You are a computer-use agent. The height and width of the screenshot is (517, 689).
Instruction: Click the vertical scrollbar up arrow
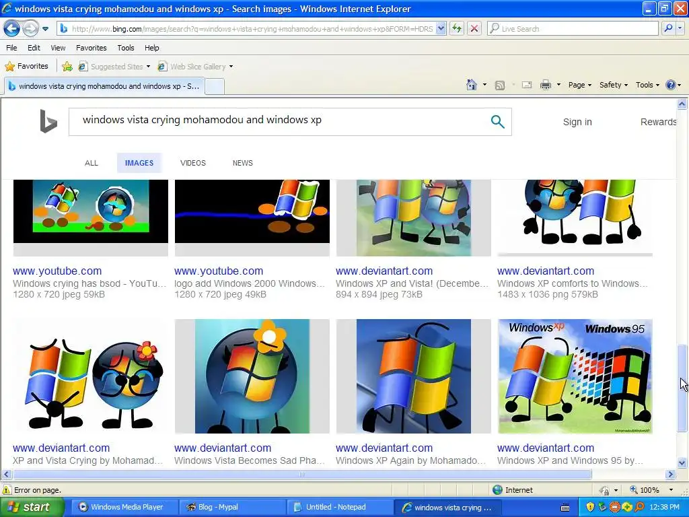pos(682,104)
